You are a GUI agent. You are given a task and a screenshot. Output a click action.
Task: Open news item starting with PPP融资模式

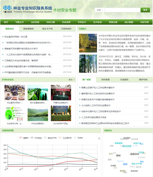[28, 72]
